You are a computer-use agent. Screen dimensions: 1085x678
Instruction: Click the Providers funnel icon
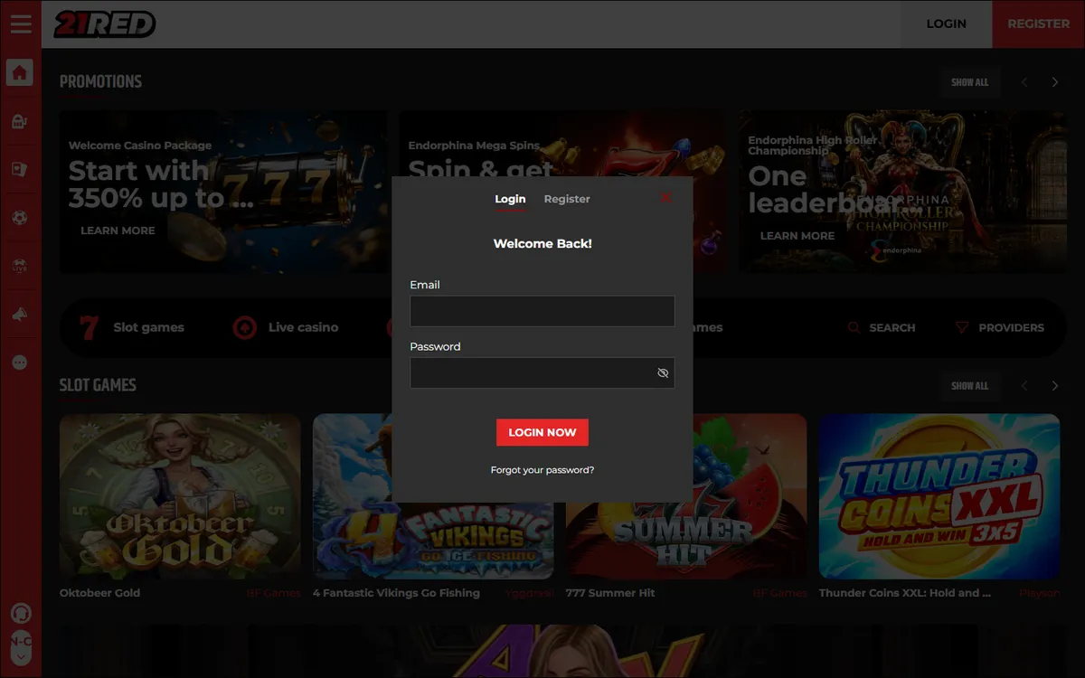(962, 327)
